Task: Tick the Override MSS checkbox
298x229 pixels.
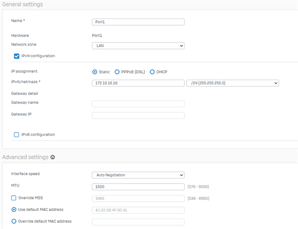Action: pyautogui.click(x=14, y=198)
